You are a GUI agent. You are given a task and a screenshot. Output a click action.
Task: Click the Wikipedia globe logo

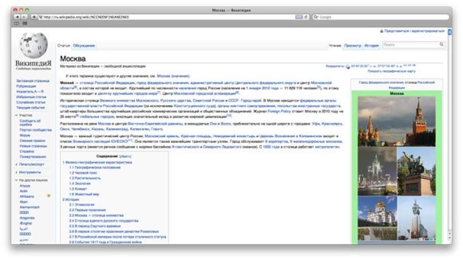[x=33, y=45]
